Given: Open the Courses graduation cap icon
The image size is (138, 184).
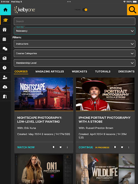Looking at the screenshot, I should [x=5, y=20].
